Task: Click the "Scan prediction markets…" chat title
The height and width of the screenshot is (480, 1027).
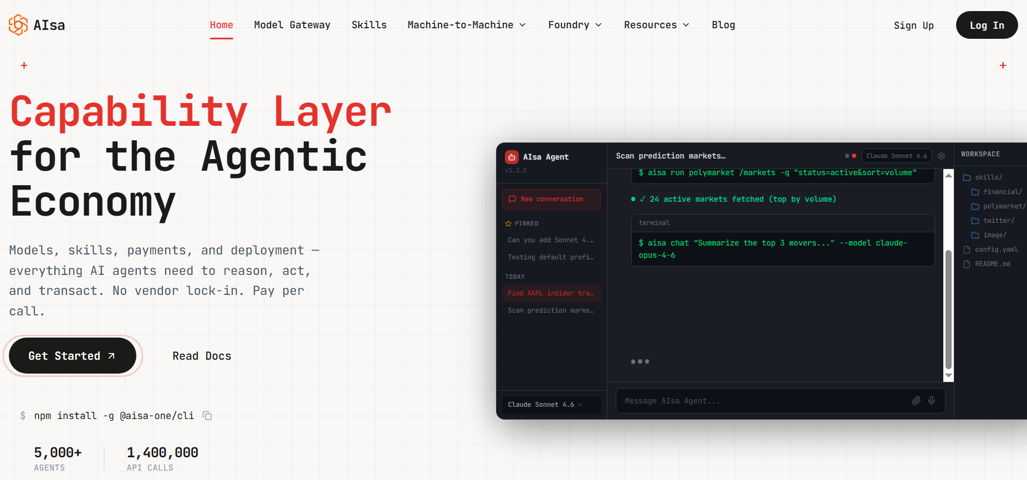Action: (671, 156)
